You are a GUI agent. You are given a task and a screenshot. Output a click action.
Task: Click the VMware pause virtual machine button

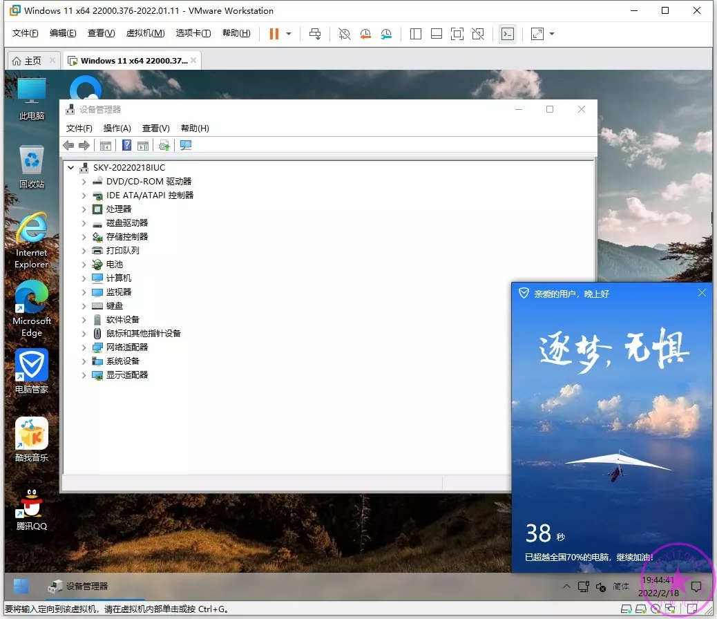pyautogui.click(x=274, y=34)
